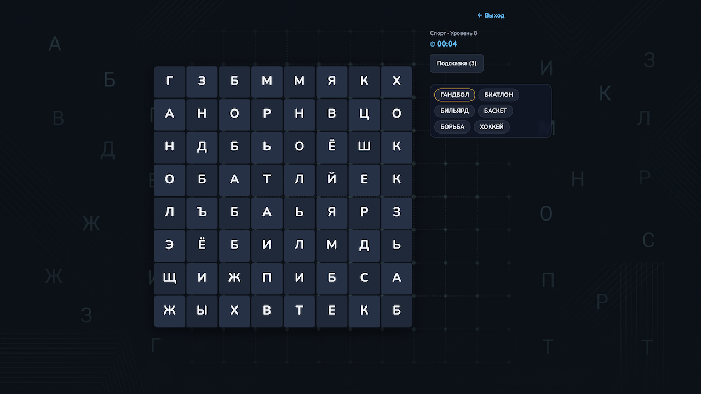The image size is (701, 394).
Task: Select the letter Х in the top-right corner
Action: pos(397,81)
